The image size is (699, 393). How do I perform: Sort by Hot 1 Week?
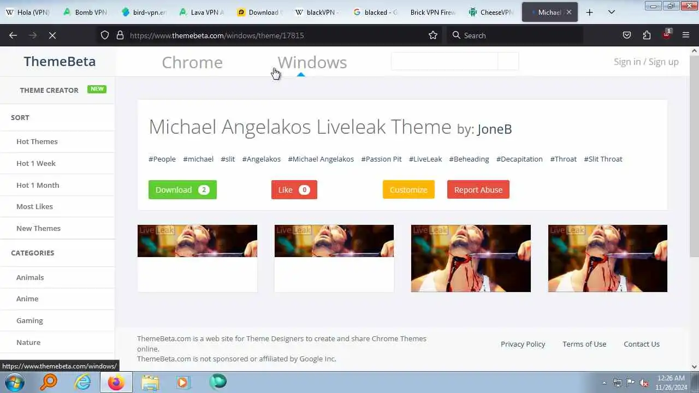[36, 163]
